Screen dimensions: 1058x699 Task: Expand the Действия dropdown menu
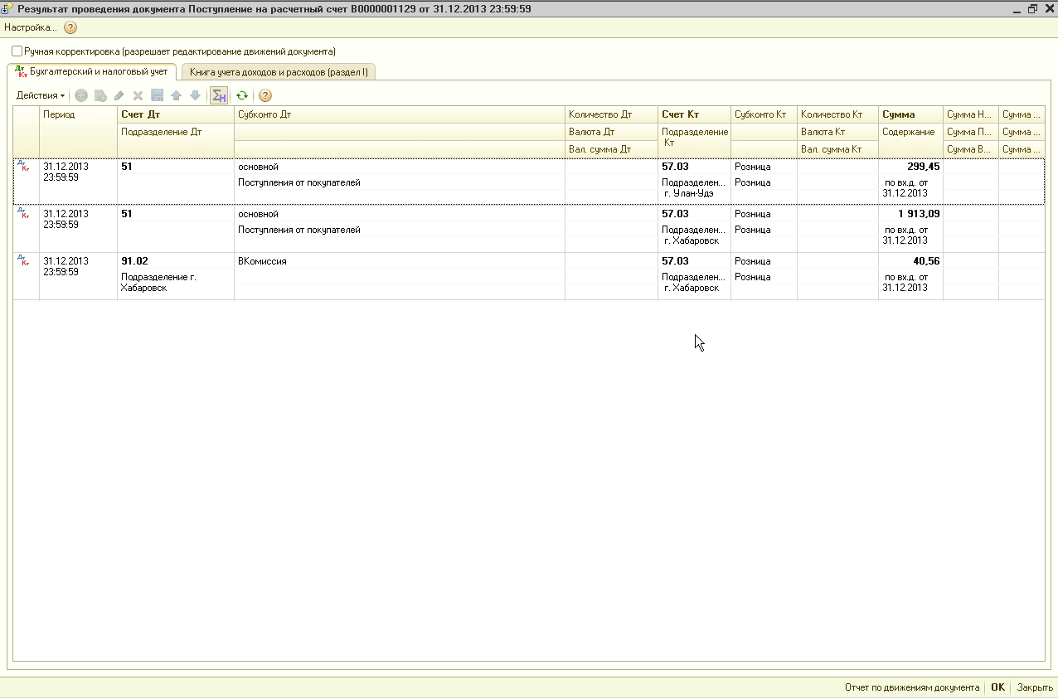40,95
